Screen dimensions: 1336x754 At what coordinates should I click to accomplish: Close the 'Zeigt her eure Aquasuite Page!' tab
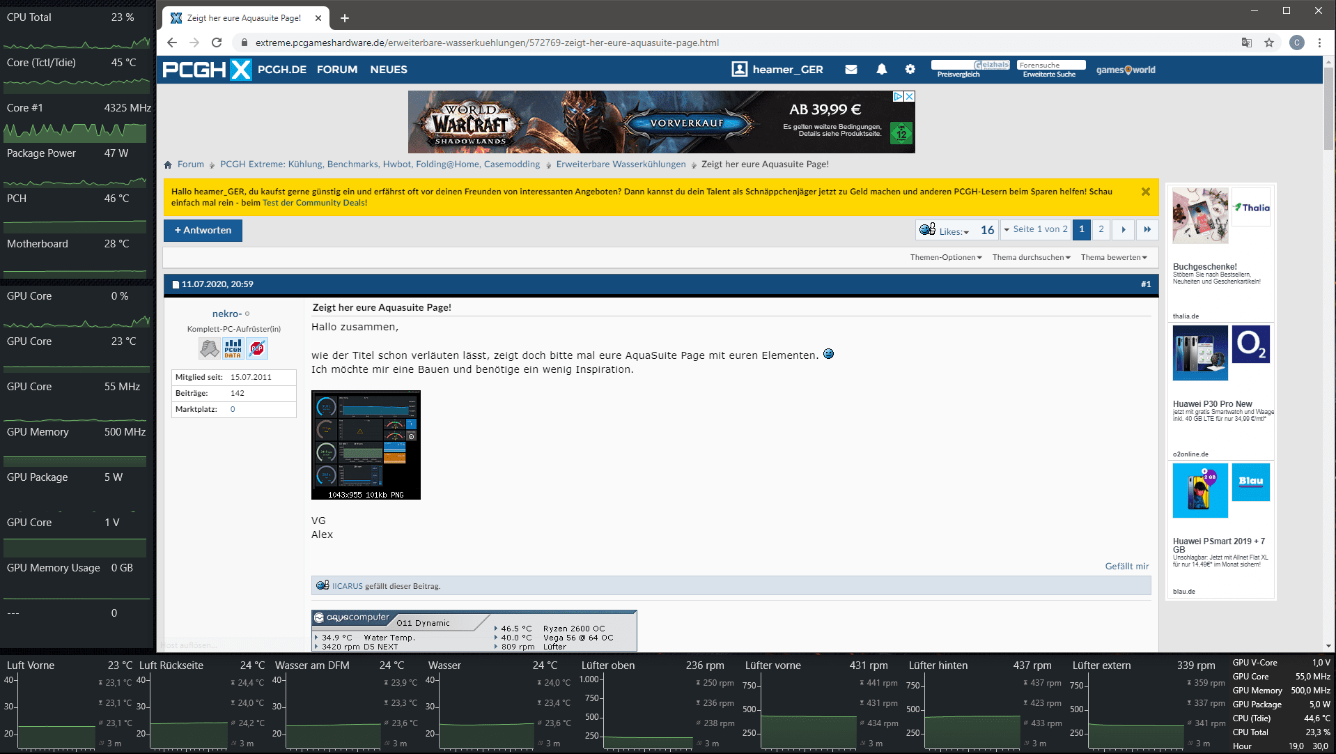pos(318,18)
